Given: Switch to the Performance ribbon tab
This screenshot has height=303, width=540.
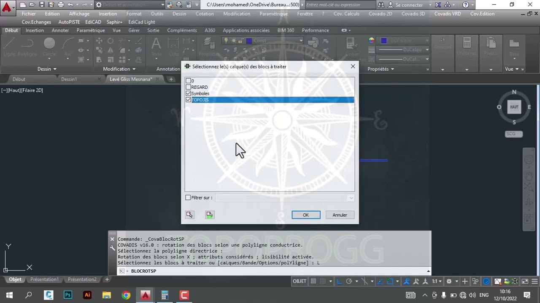Looking at the screenshot, I should [316, 30].
